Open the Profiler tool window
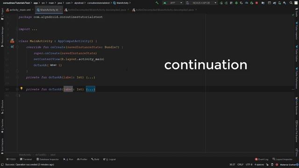 [82, 159]
